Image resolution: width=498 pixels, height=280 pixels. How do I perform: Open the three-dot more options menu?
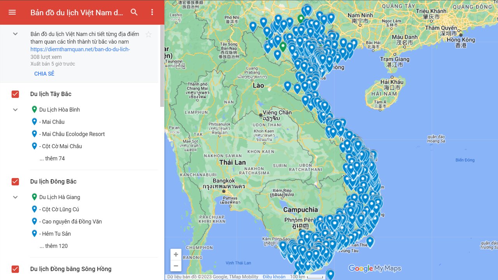coord(152,12)
